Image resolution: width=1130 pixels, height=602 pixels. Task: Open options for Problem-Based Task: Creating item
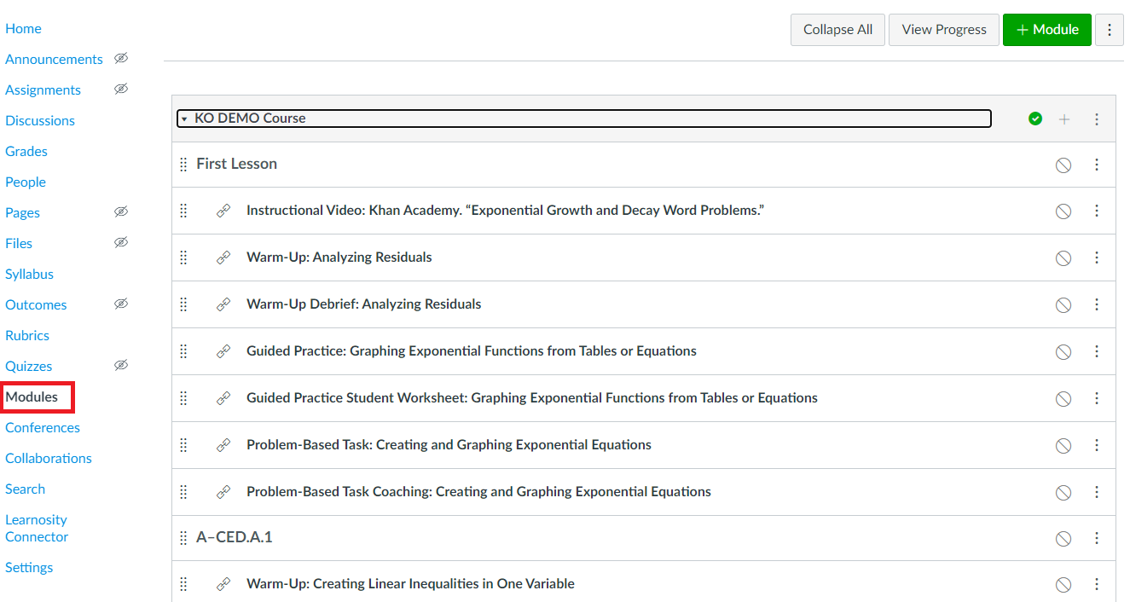pos(1097,445)
